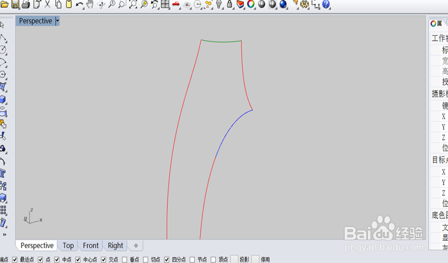The height and width of the screenshot is (263, 448).
Task: Print using the printer icon
Action: tap(26, 4)
